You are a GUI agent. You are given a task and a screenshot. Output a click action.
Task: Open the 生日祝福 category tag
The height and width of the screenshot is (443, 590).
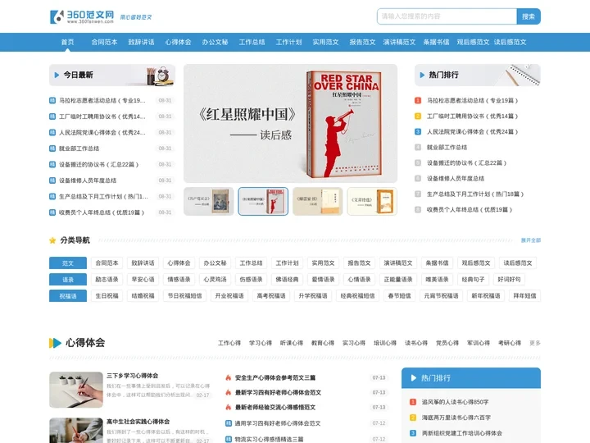107,296
